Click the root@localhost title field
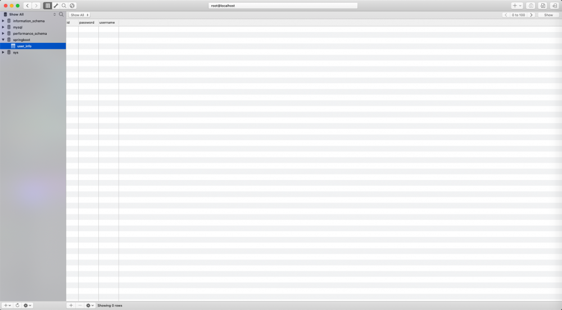This screenshot has height=310, width=562. pyautogui.click(x=283, y=6)
